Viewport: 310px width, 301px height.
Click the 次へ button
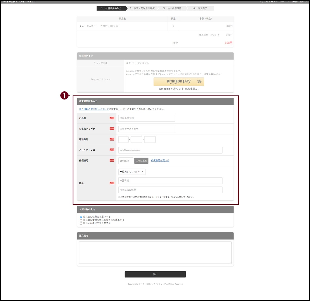click(x=155, y=274)
